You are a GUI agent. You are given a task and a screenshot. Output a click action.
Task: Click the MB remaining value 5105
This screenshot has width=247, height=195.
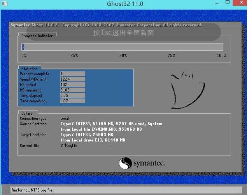click(x=73, y=90)
